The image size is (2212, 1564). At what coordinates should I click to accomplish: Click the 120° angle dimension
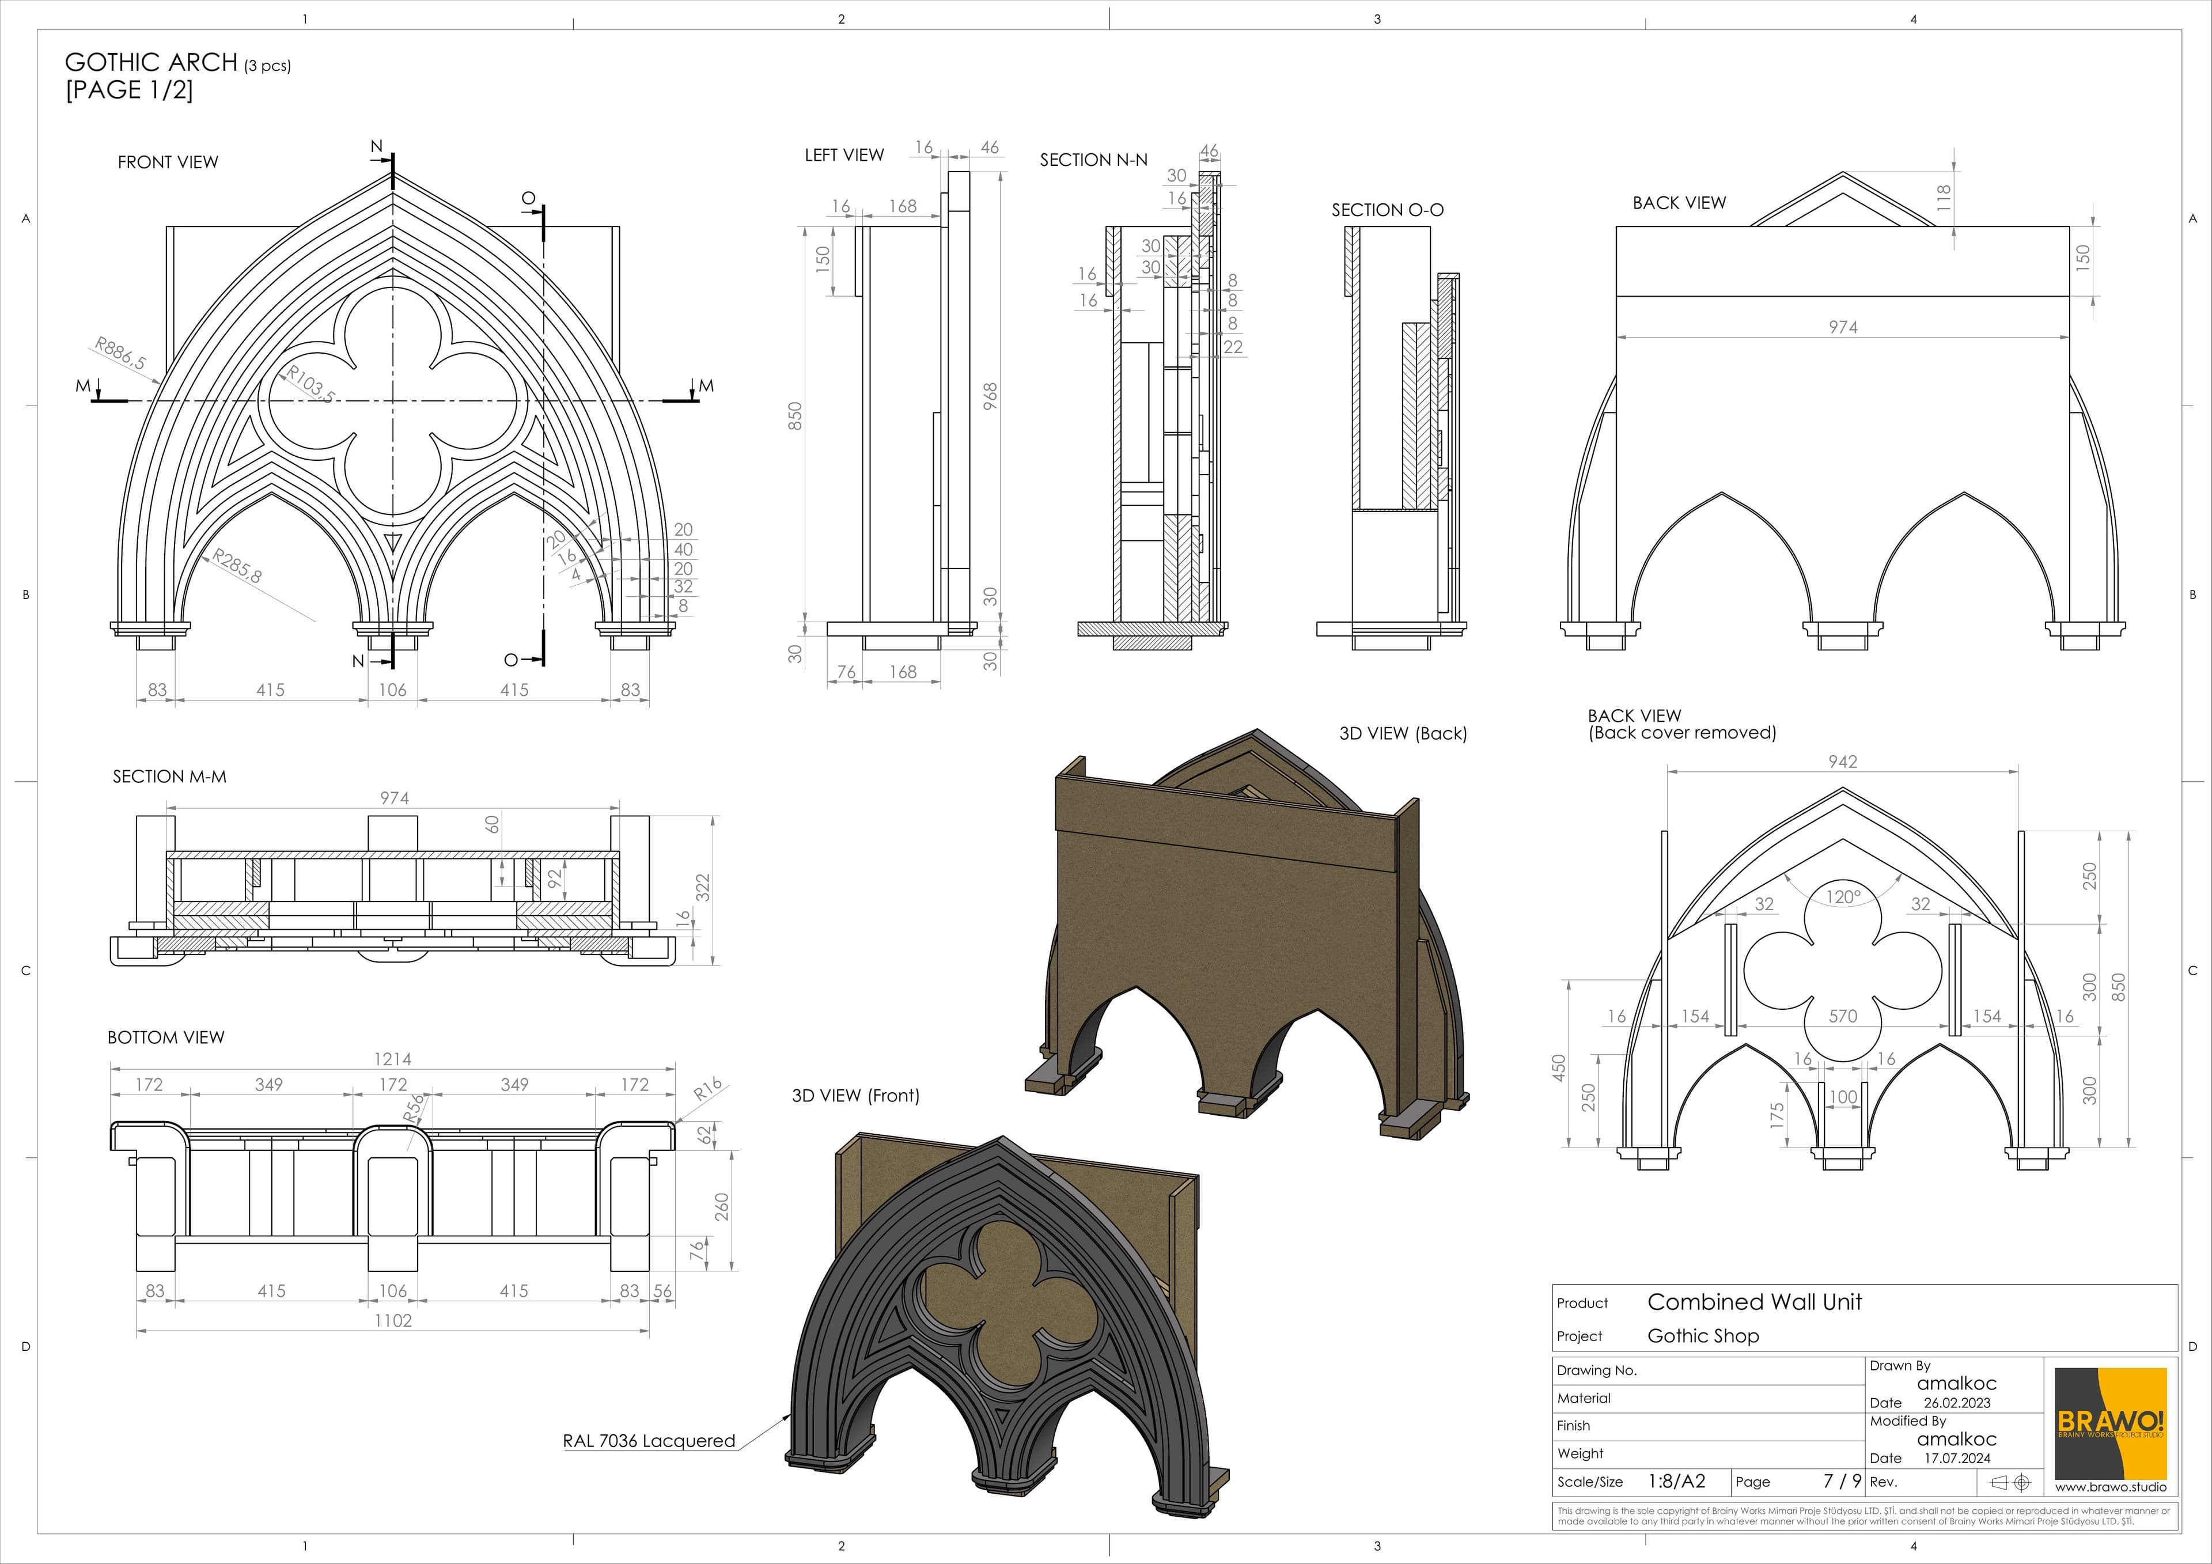point(1844,897)
